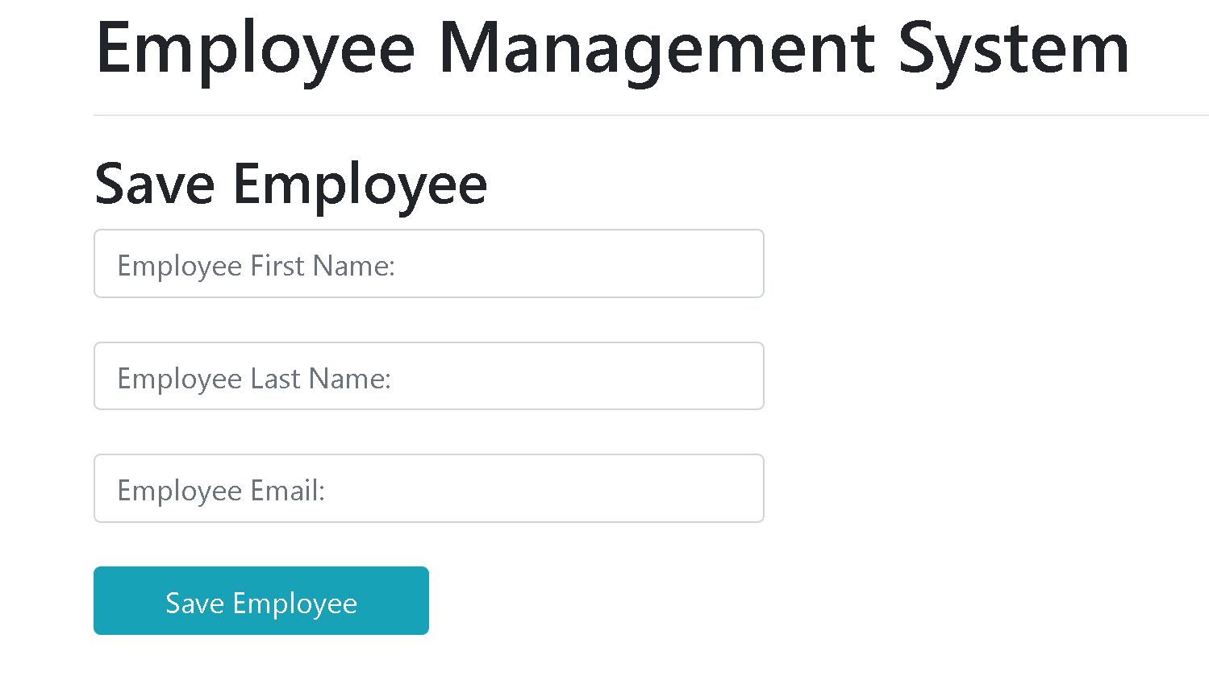Click the Employee Last Name input field
Screen dimensions: 1209x676
[x=427, y=375]
